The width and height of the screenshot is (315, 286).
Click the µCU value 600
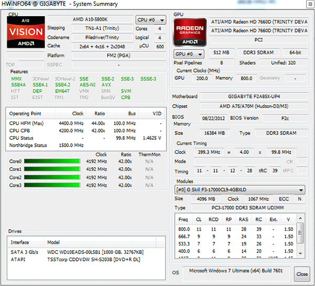coord(160,47)
